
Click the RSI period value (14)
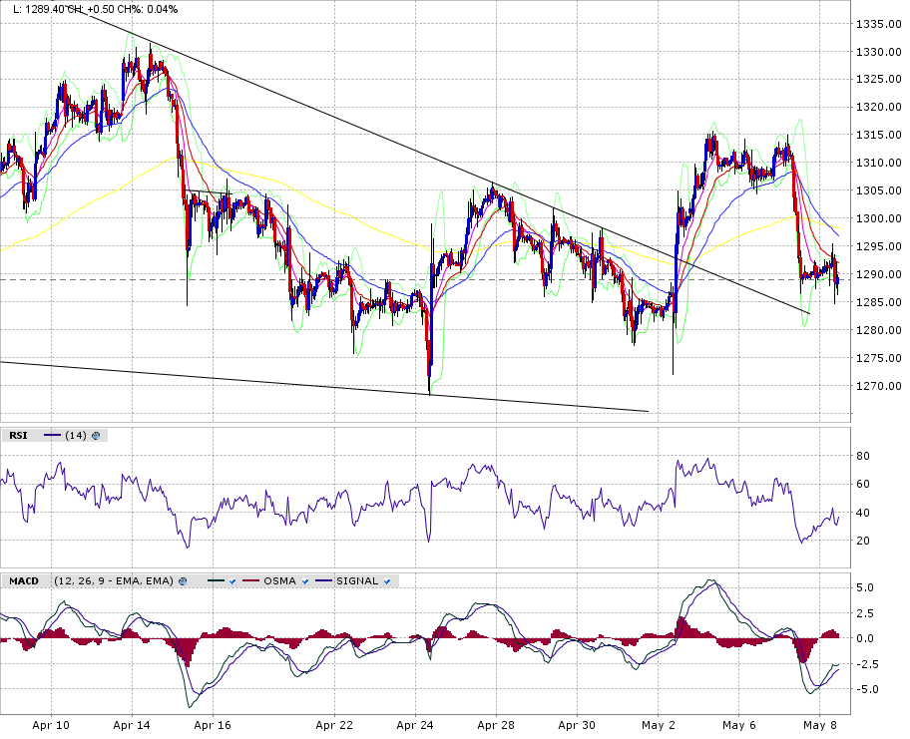(x=76, y=436)
